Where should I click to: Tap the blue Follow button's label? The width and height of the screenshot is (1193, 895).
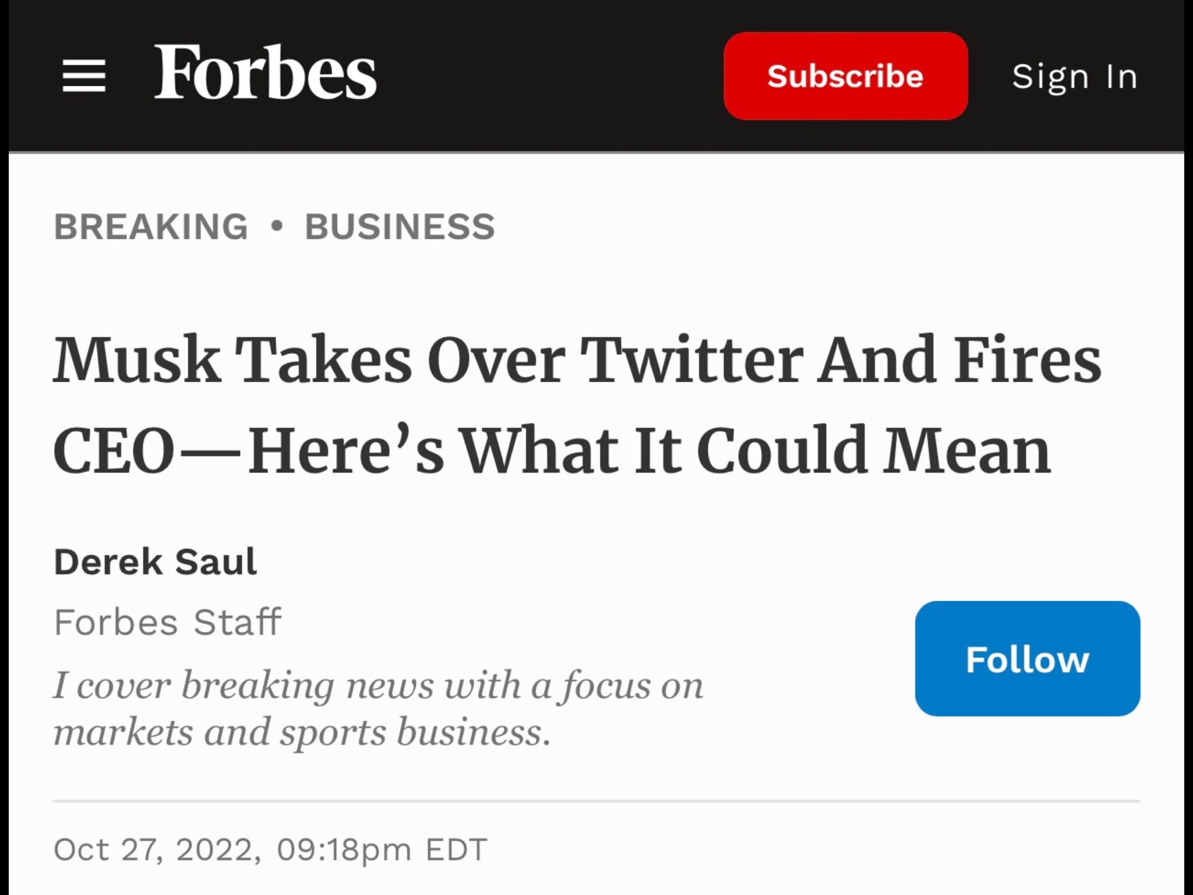tap(1027, 658)
